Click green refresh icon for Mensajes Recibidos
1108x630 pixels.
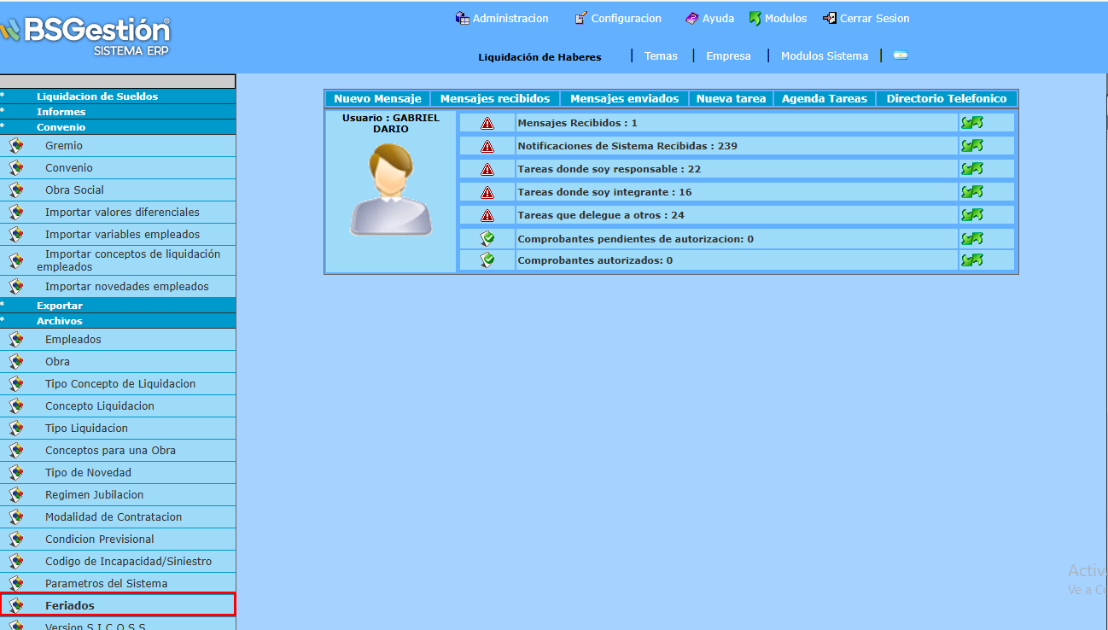tap(972, 123)
